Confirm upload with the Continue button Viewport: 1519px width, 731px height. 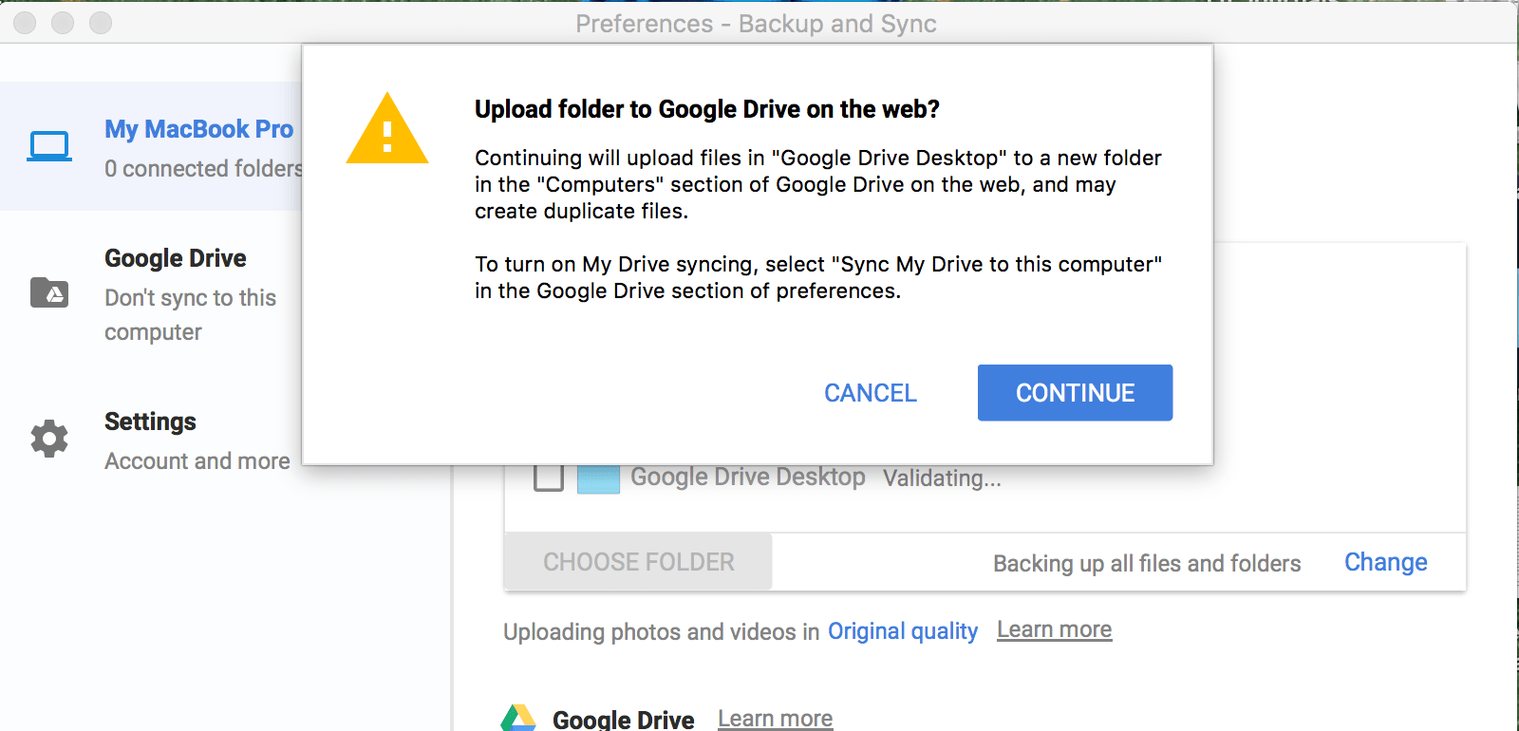click(x=1076, y=393)
